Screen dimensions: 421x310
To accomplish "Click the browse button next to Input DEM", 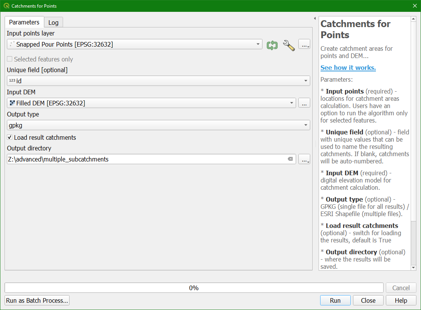I will point(304,103).
